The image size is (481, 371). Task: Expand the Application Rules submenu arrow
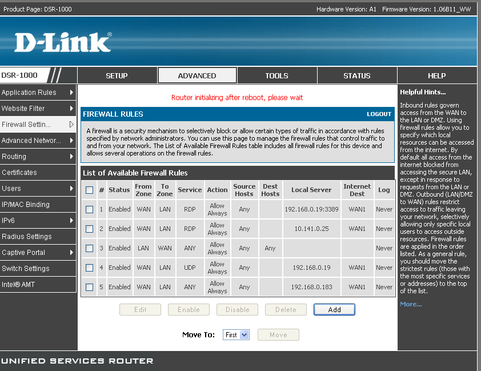(71, 93)
